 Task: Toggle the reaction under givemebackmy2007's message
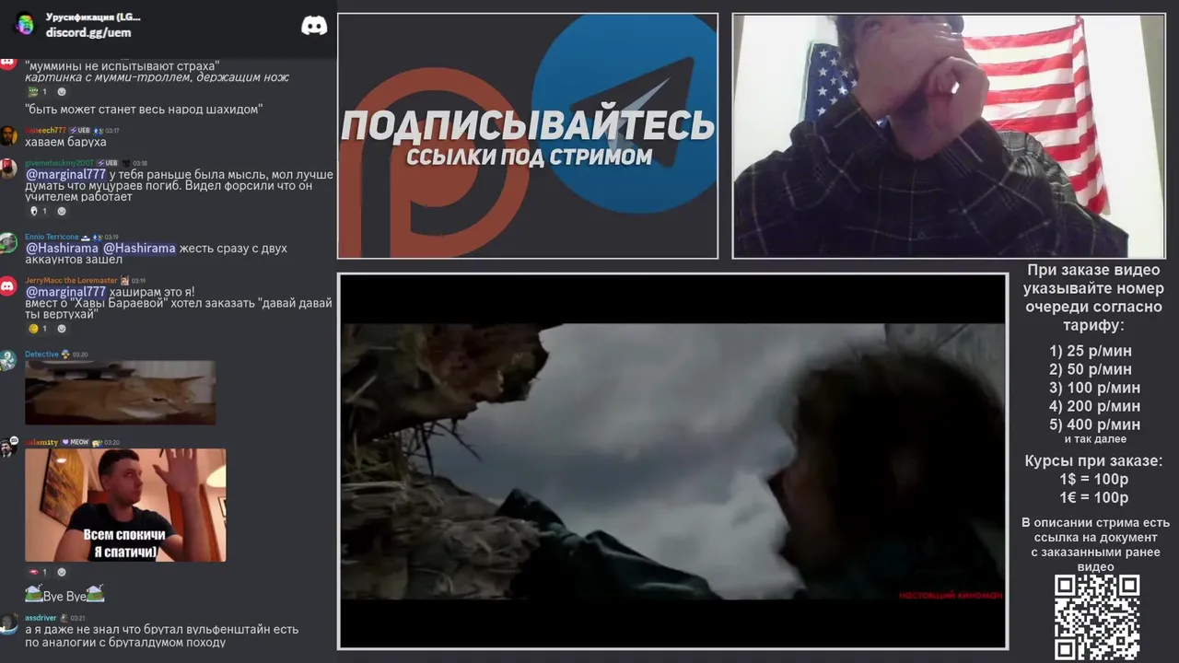click(37, 211)
